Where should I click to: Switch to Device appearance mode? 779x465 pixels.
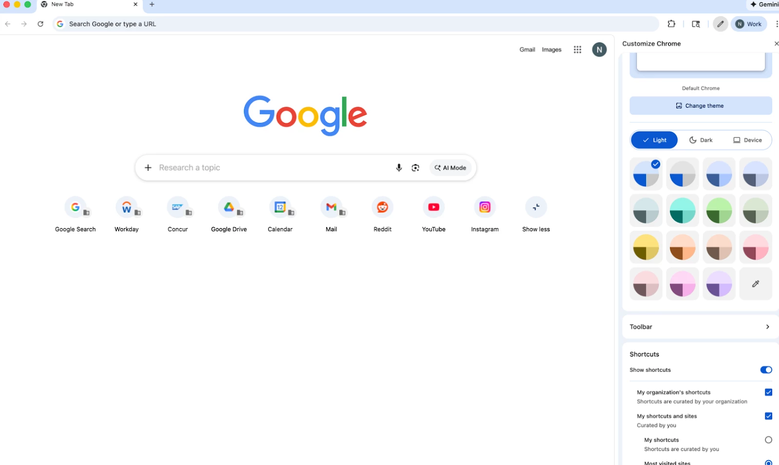[747, 140]
